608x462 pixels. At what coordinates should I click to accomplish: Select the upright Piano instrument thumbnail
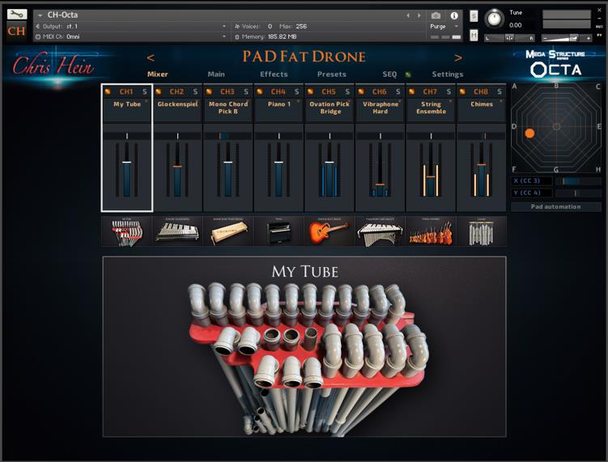coord(278,231)
